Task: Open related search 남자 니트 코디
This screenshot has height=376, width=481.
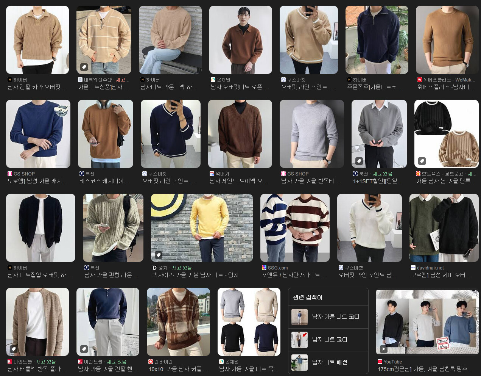Action: pyautogui.click(x=328, y=340)
